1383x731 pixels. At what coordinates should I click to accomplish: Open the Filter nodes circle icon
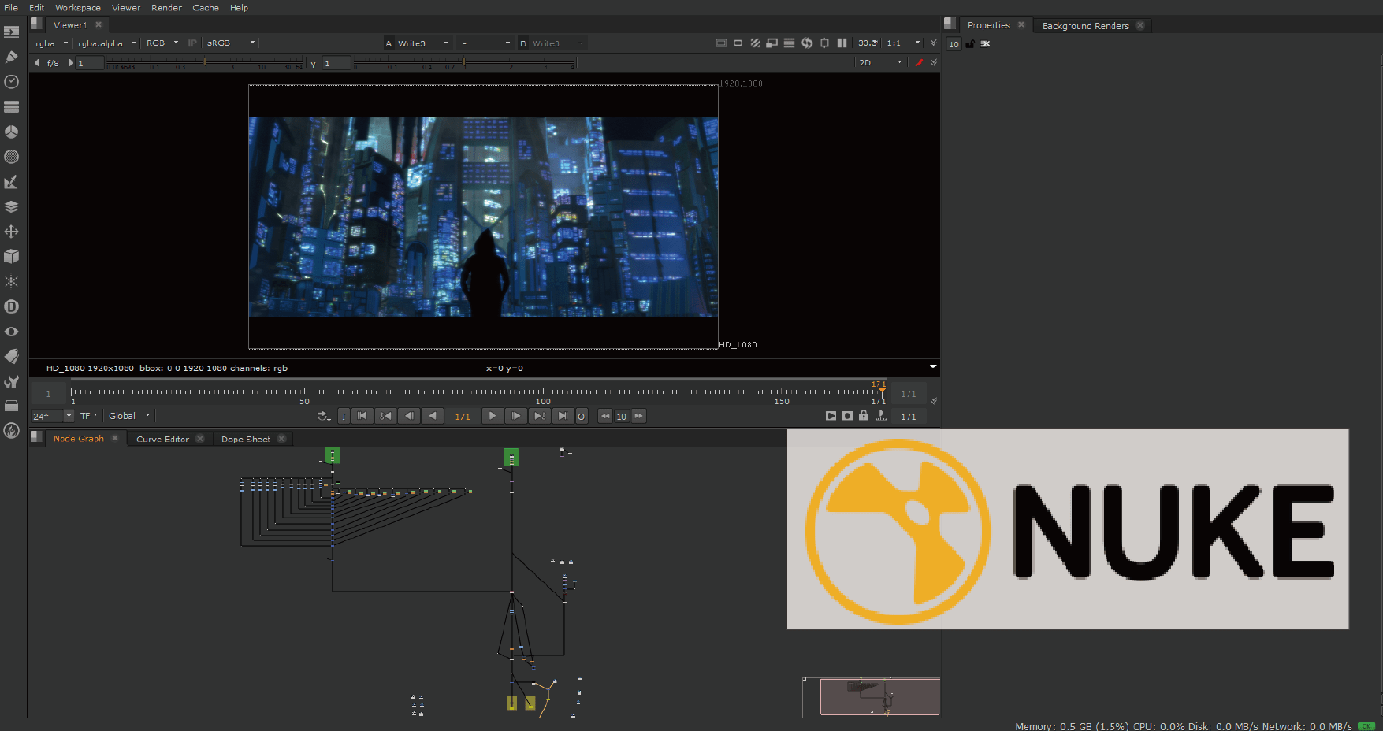pos(11,157)
